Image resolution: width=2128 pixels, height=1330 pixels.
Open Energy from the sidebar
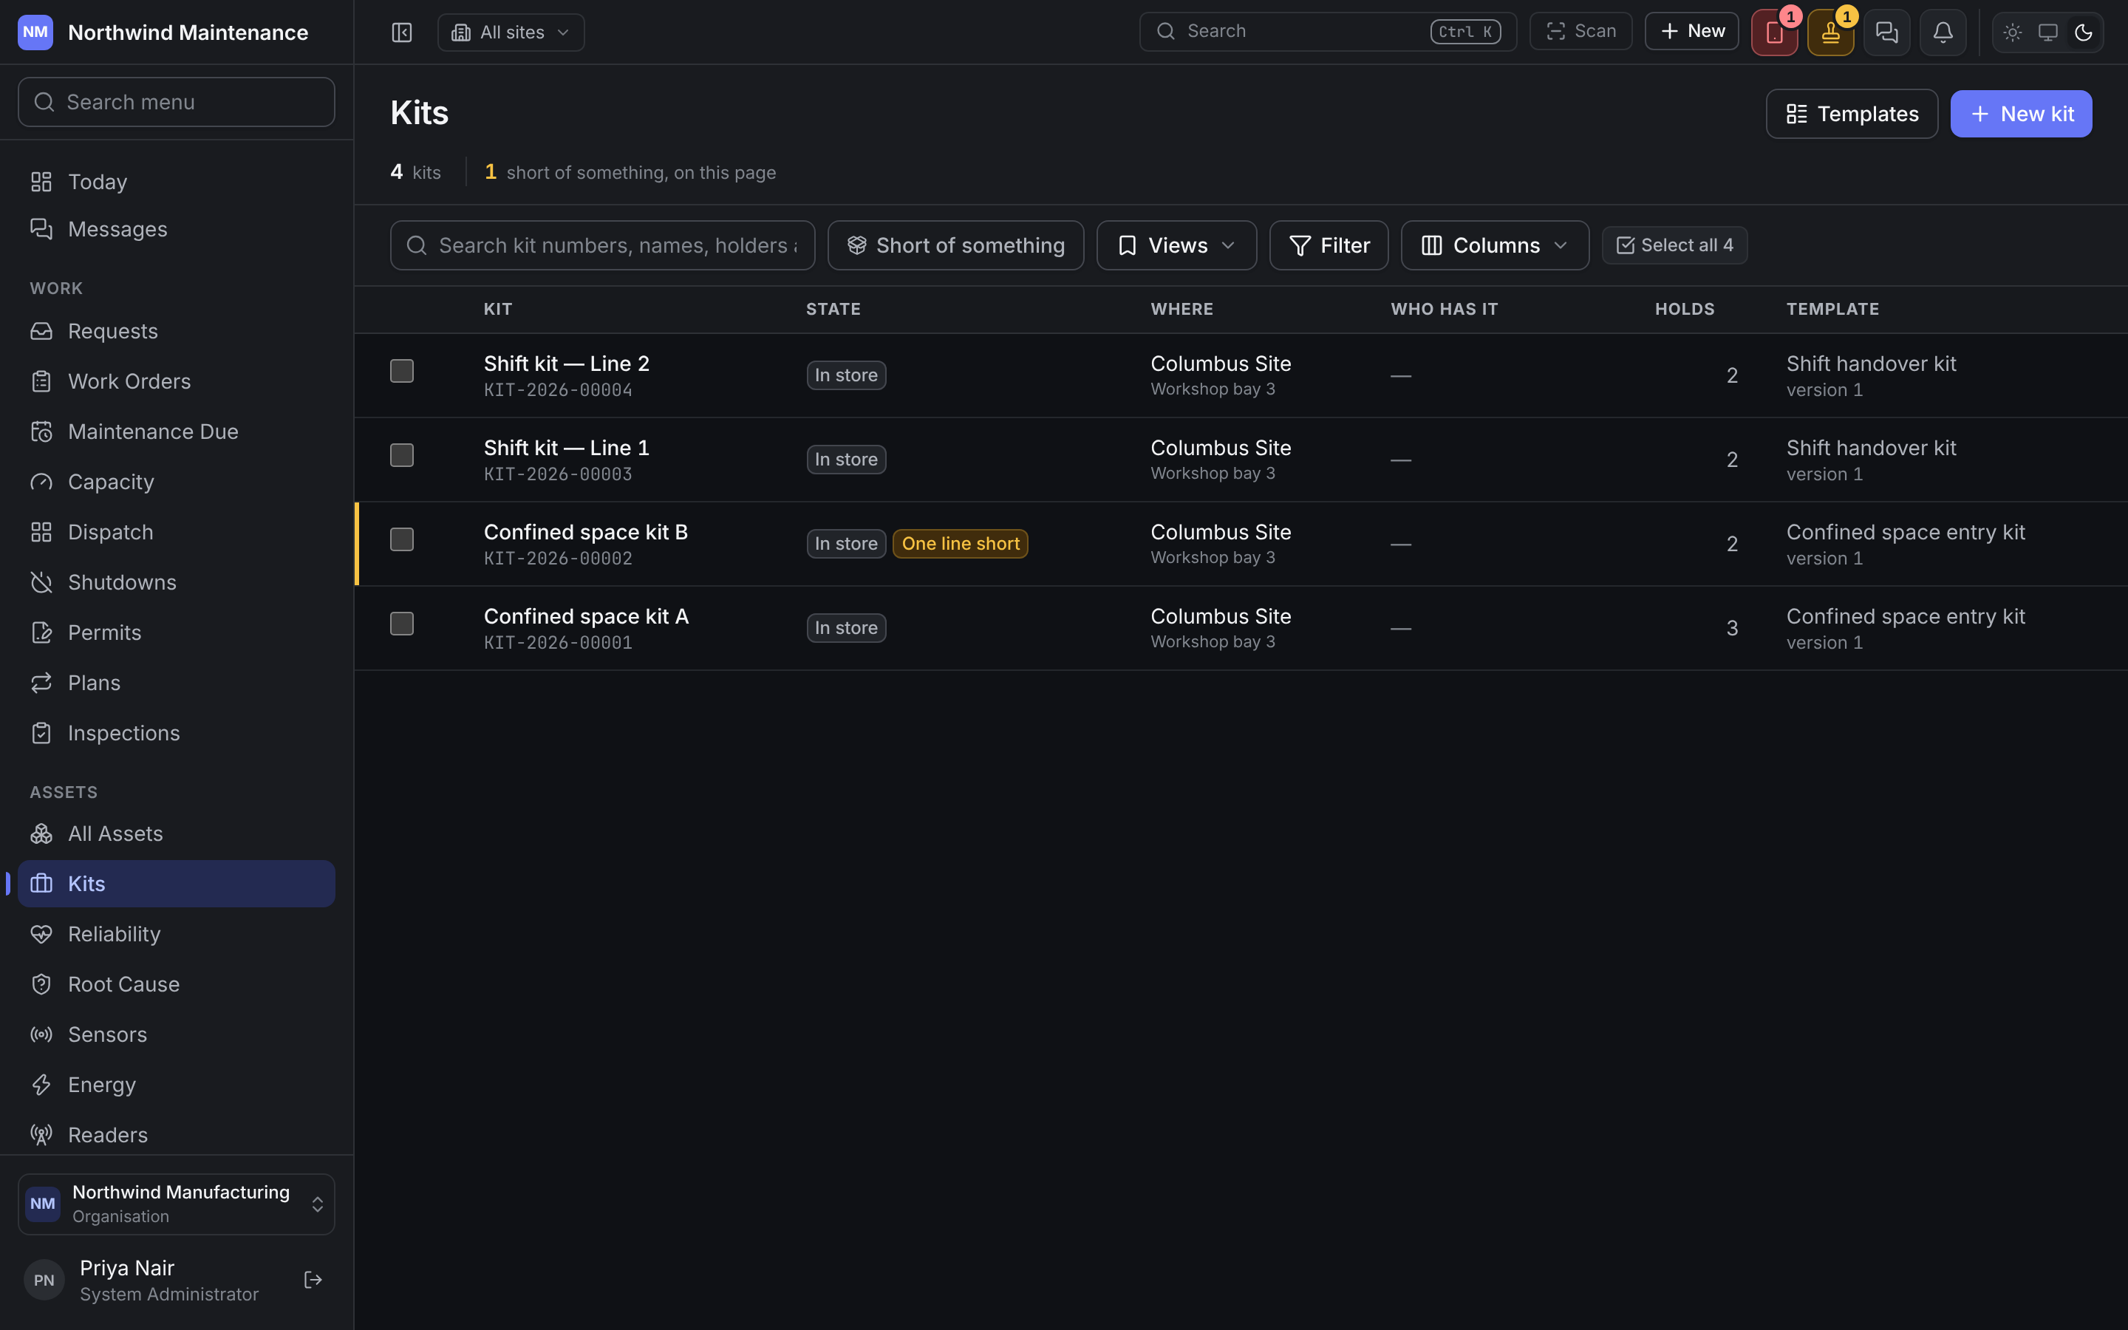pos(176,1085)
